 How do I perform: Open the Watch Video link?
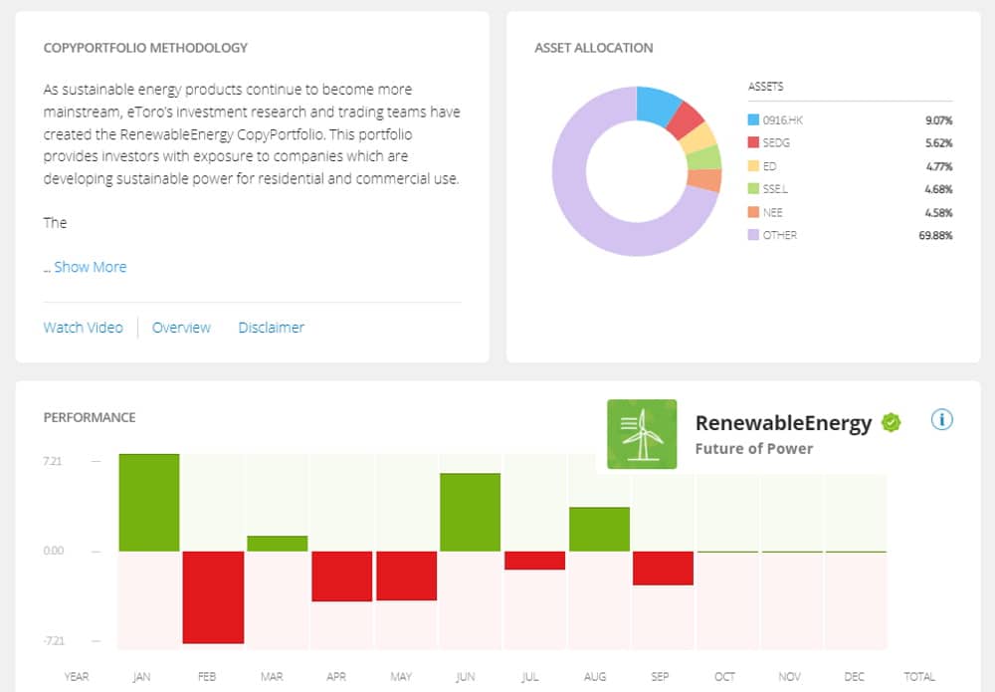[x=84, y=328]
